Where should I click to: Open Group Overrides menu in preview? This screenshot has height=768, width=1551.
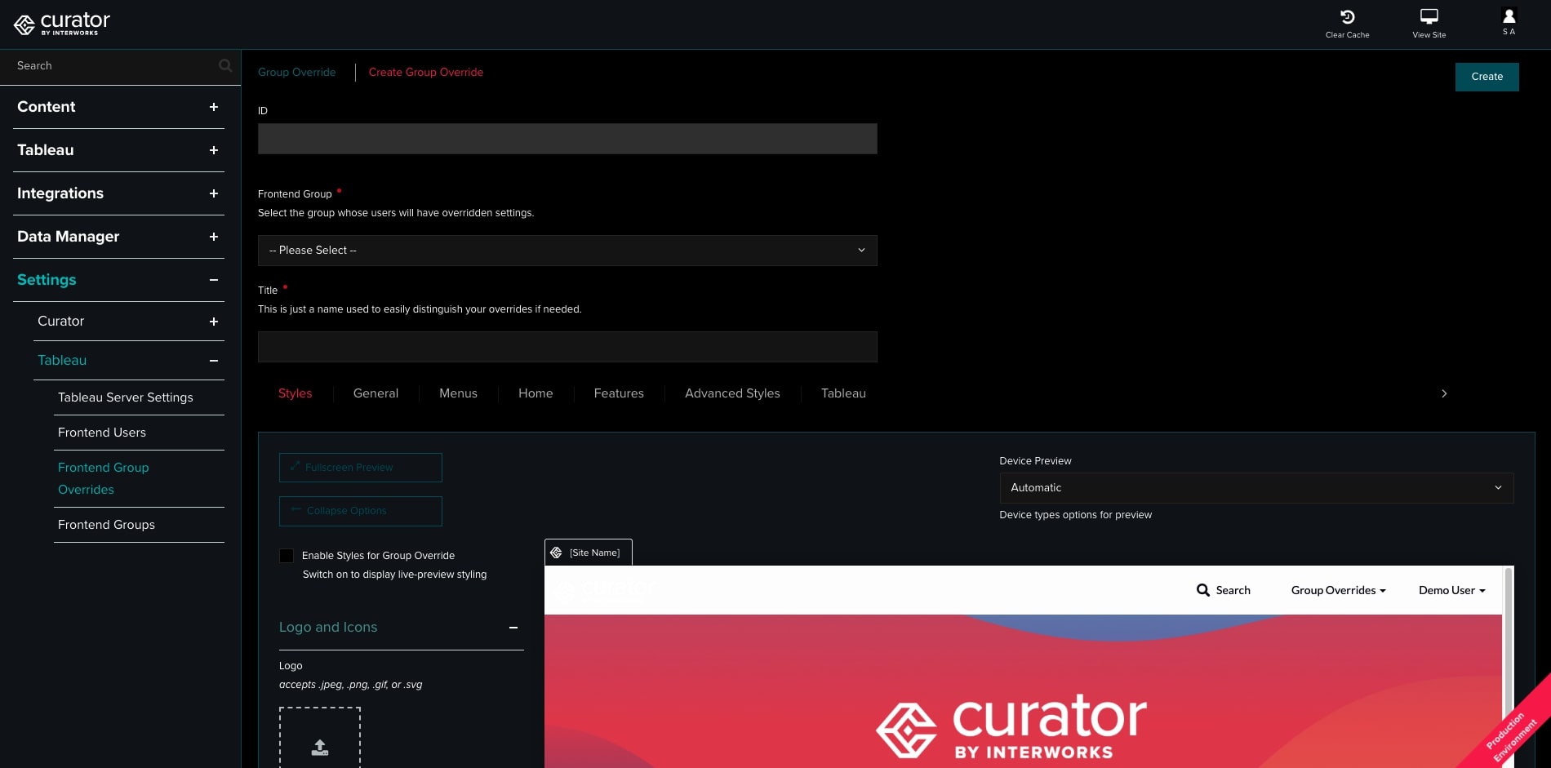[1338, 590]
